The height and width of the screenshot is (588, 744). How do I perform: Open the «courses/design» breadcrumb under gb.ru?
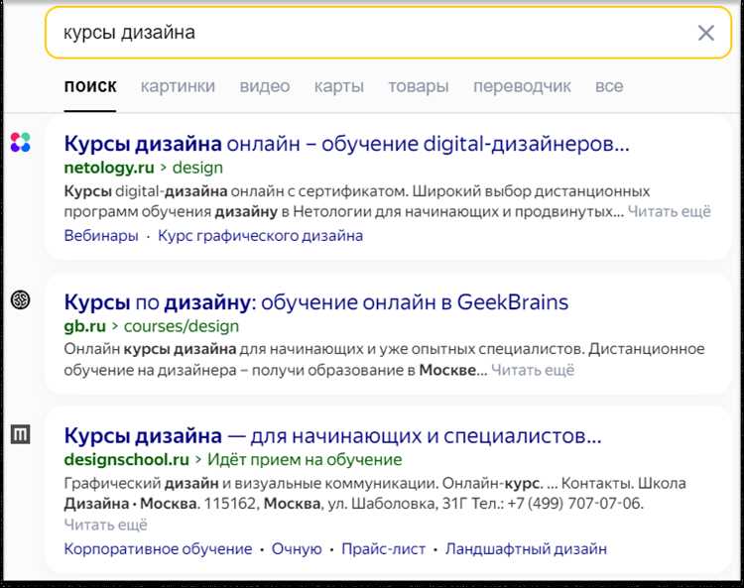182,326
